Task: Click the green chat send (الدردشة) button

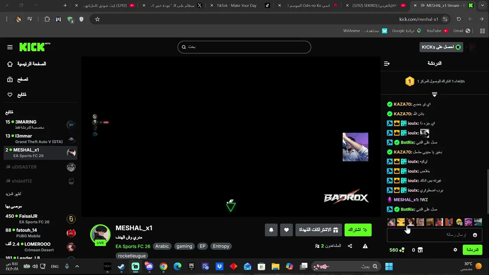Action: point(472,250)
